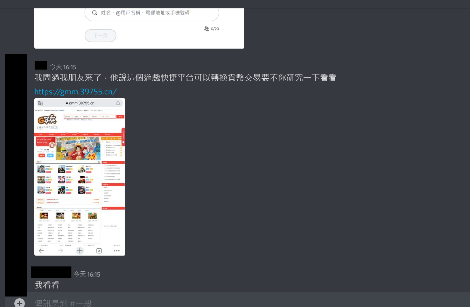Click the gmm.39755.cn address bar in the screenshot
Viewport: 470px width, 307px height.
(80, 103)
